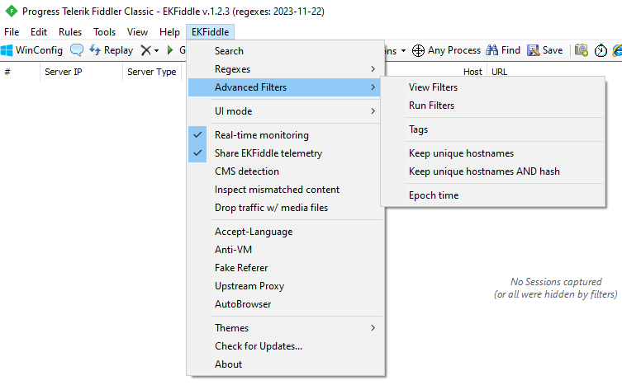Select Anti-VM menu entry
Screen dimensions: 622x385
coord(284,250)
